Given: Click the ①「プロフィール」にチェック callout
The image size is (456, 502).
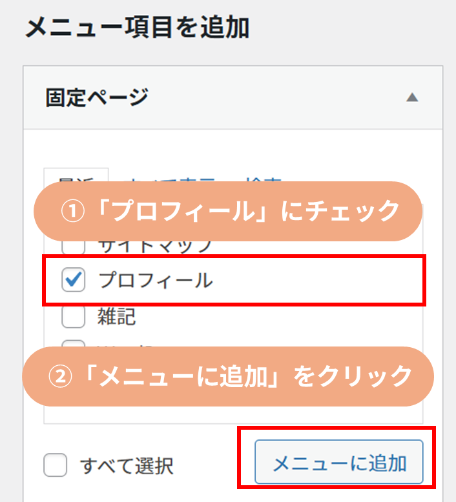Looking at the screenshot, I should coord(227,211).
